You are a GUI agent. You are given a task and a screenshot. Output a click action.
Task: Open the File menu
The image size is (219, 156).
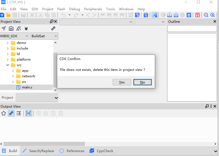pyautogui.click(x=4, y=9)
